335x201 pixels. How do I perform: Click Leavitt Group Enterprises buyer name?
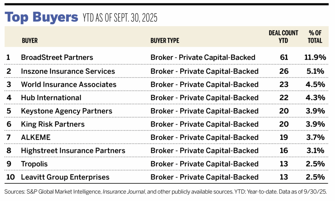coord(65,177)
